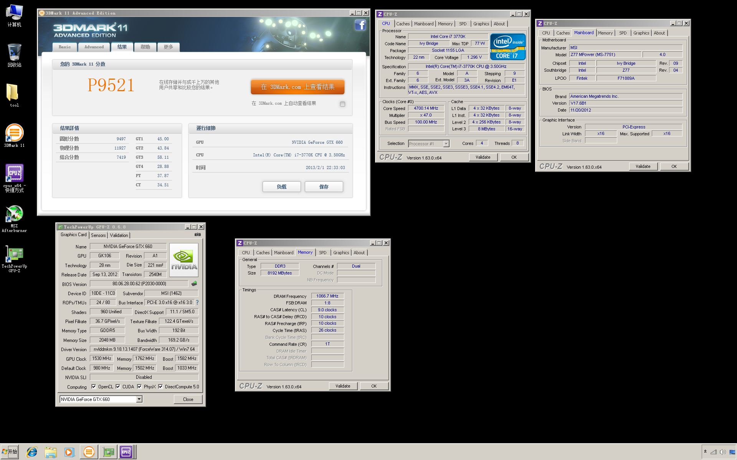Open Graphics tab in CPU-Z Mainboard window

[x=641, y=33]
